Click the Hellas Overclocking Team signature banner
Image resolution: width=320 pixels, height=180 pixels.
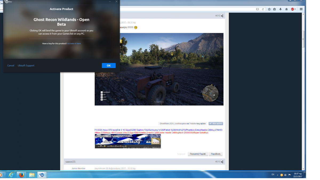pos(128,141)
